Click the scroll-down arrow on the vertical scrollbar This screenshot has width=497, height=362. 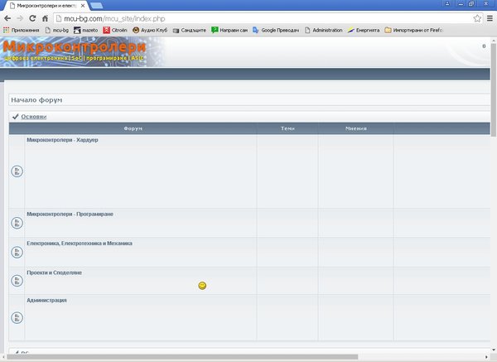pyautogui.click(x=494, y=350)
